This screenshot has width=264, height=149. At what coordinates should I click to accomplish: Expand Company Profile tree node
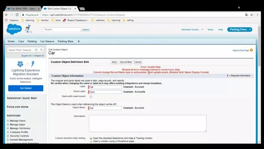8,132
